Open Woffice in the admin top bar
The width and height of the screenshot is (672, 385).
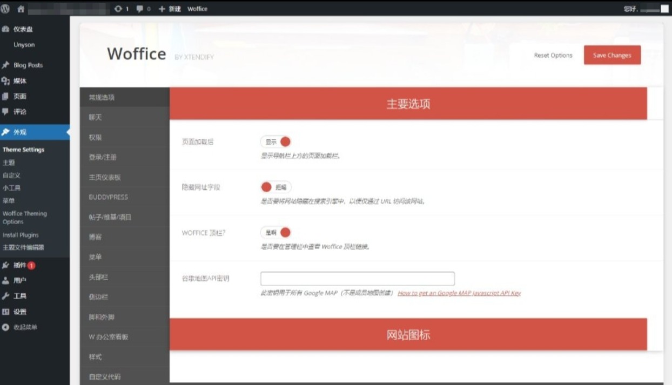tap(197, 9)
